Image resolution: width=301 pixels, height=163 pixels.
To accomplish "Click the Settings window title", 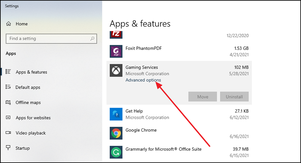I will point(12,6).
